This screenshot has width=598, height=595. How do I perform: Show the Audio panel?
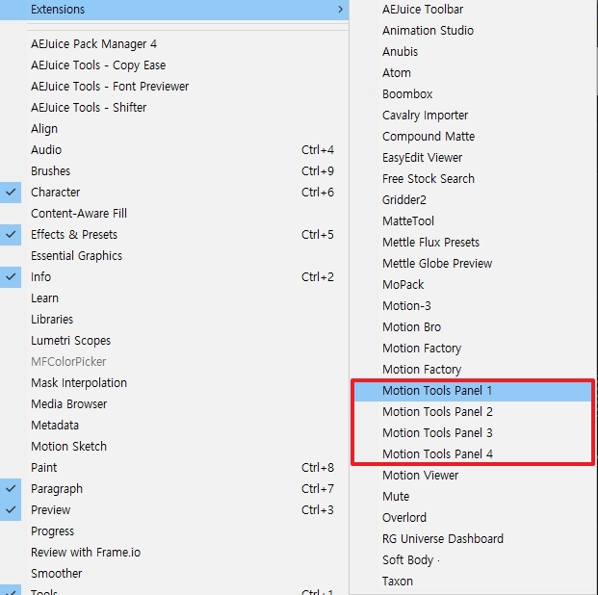click(x=46, y=150)
